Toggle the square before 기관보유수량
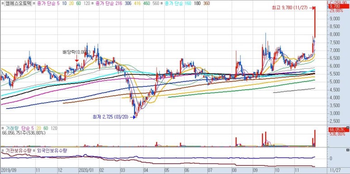The width and height of the screenshot is (350, 174). coord(3,150)
